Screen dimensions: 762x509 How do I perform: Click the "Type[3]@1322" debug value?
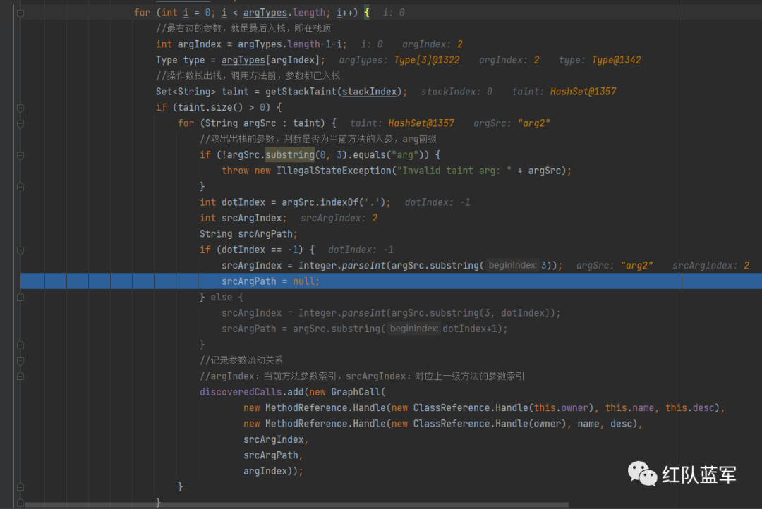click(x=426, y=60)
